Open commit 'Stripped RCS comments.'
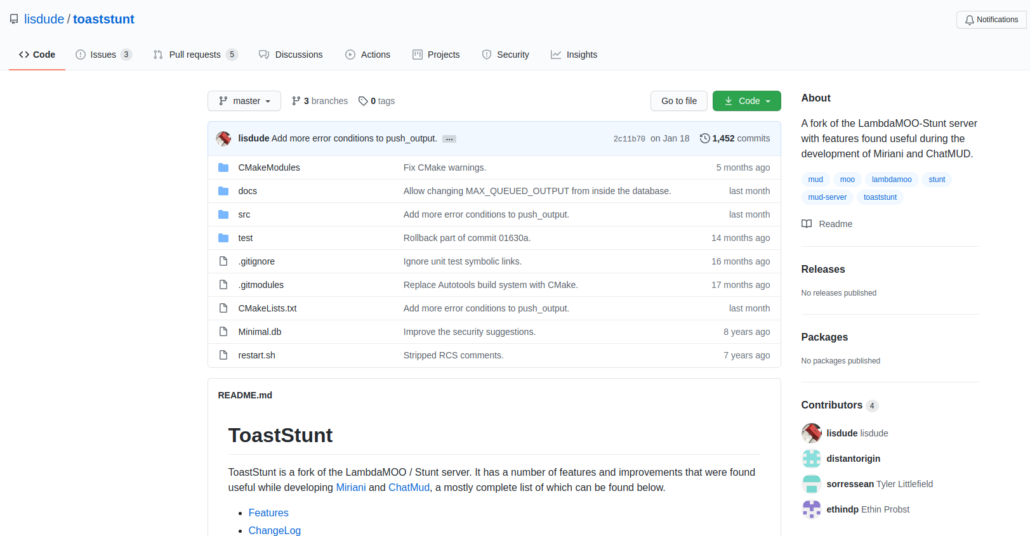This screenshot has height=536, width=1030. [454, 355]
